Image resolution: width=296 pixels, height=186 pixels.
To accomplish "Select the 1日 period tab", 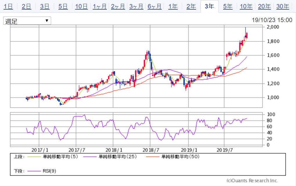I will [x=8, y=6].
